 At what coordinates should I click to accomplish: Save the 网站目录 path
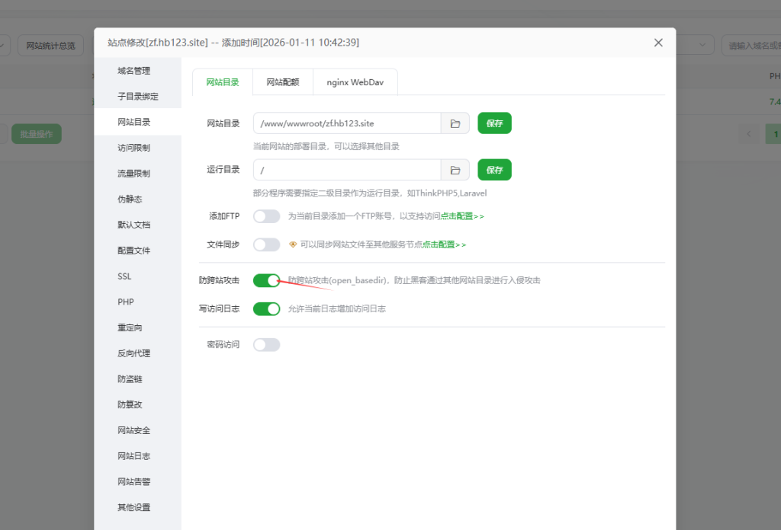click(494, 123)
